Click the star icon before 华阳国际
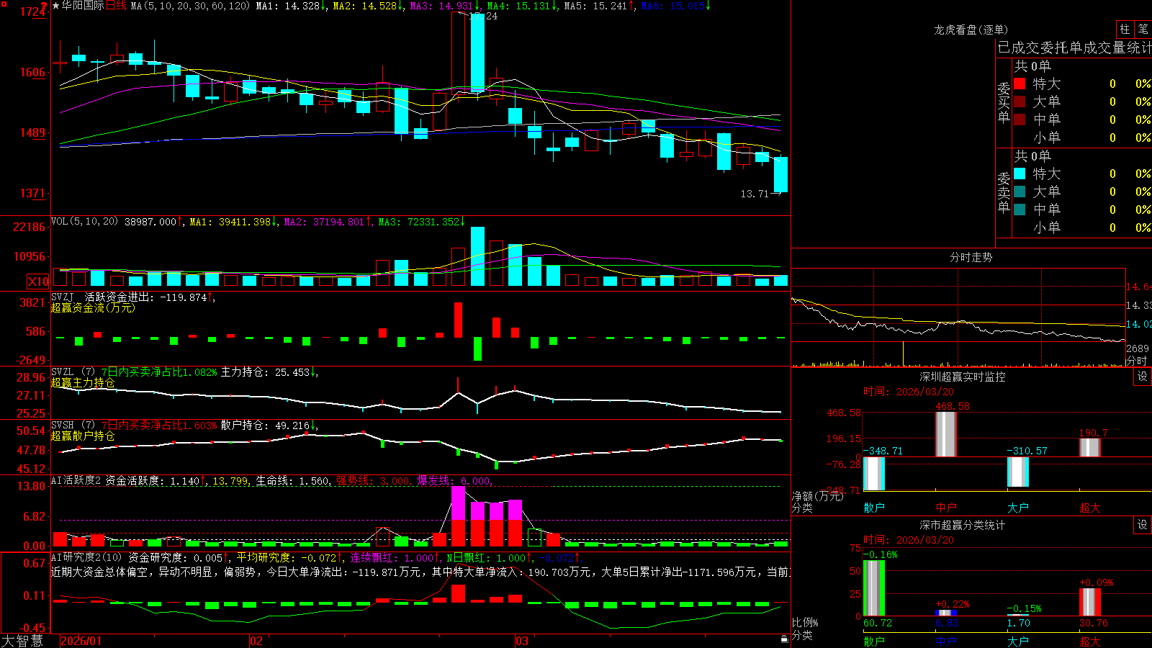Screen dimensions: 1152x648 tap(56, 6)
